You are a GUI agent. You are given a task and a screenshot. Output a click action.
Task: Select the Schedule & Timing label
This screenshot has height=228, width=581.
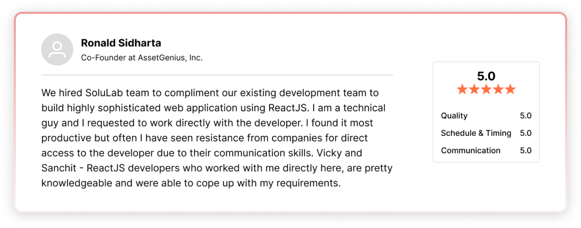tap(476, 133)
